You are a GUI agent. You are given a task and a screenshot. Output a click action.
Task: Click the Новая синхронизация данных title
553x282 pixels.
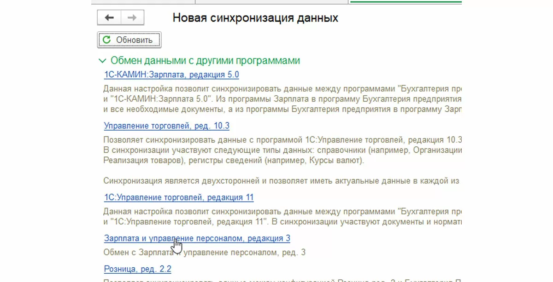(x=255, y=18)
